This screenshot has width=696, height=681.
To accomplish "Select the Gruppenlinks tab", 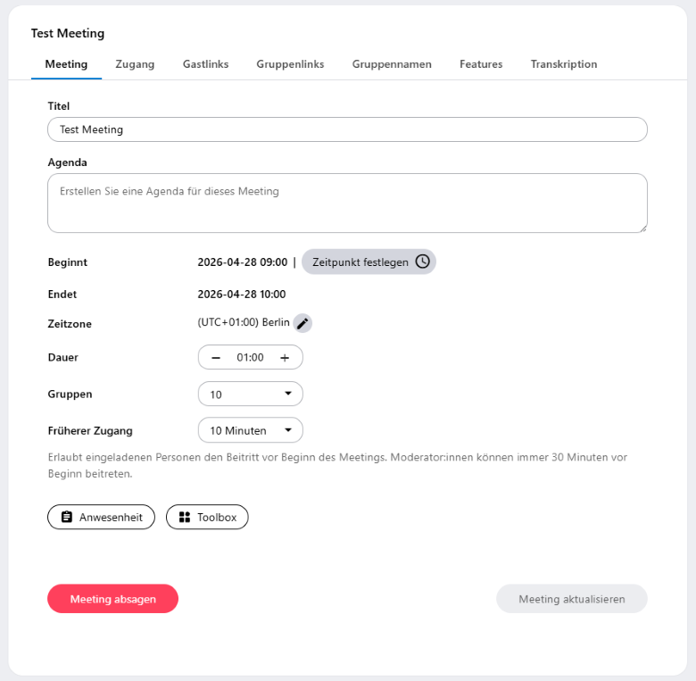I will 290,64.
